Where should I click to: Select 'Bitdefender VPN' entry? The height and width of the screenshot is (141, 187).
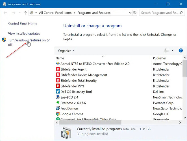(x=72, y=86)
